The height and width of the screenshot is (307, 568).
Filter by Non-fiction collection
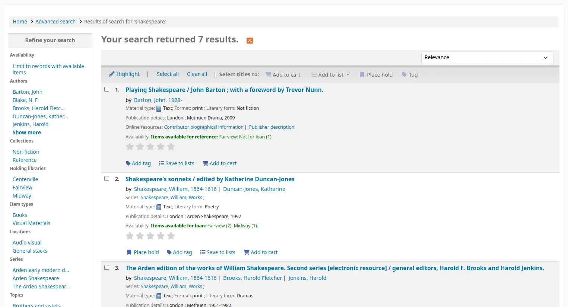(x=26, y=152)
